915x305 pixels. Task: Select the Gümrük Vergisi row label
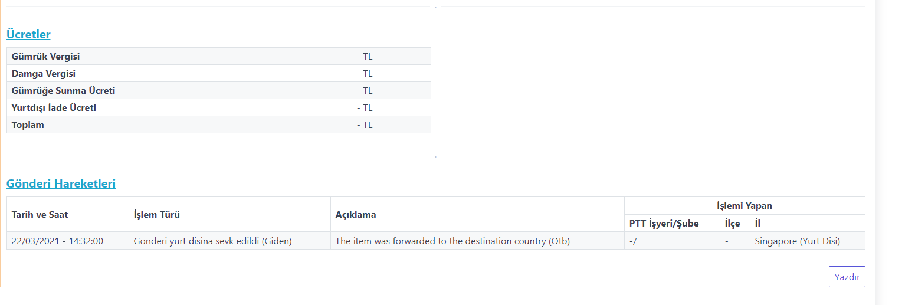[46, 57]
